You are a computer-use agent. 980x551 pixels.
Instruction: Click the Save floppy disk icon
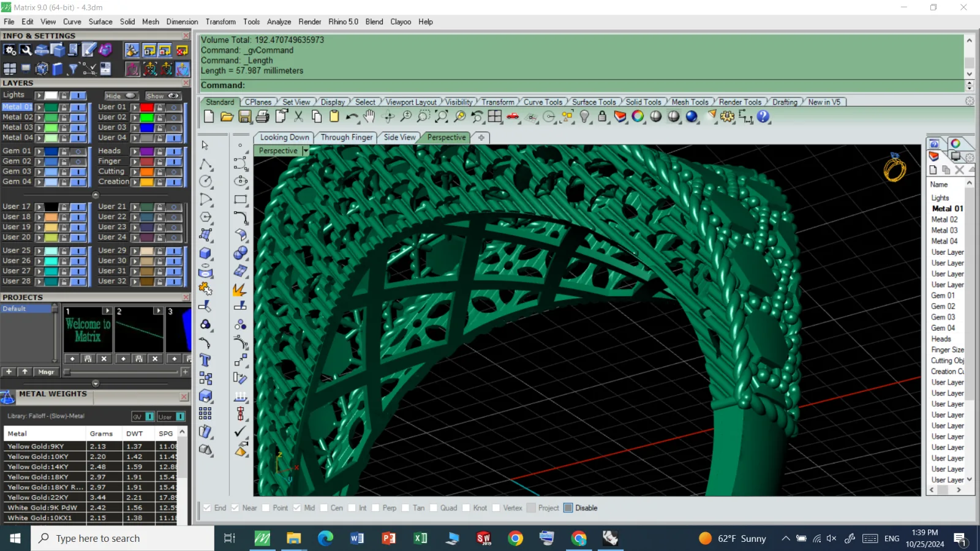click(x=244, y=116)
